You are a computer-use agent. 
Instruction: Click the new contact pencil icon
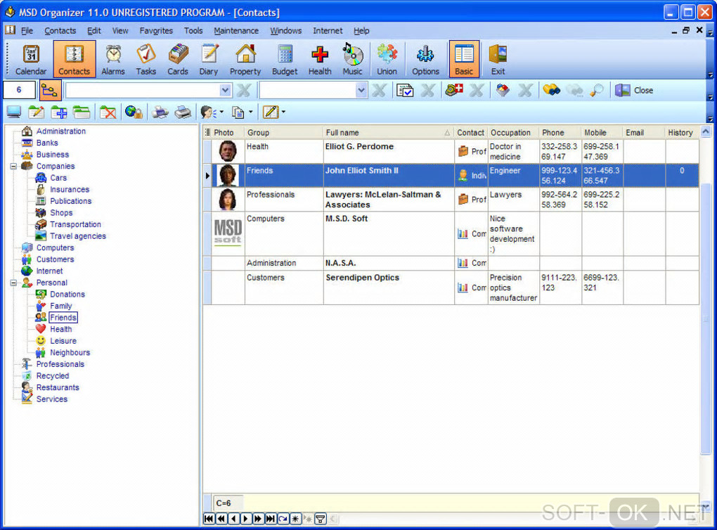(x=36, y=112)
